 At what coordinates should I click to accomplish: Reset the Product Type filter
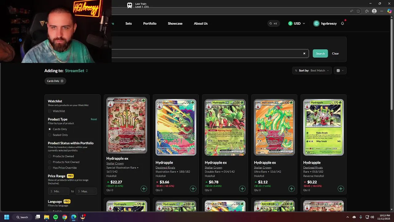94,119
